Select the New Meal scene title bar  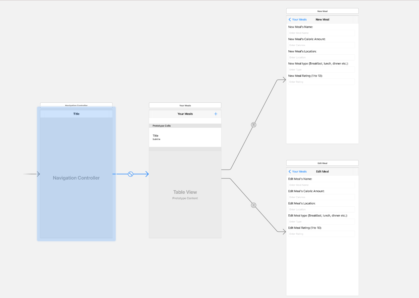click(x=322, y=11)
